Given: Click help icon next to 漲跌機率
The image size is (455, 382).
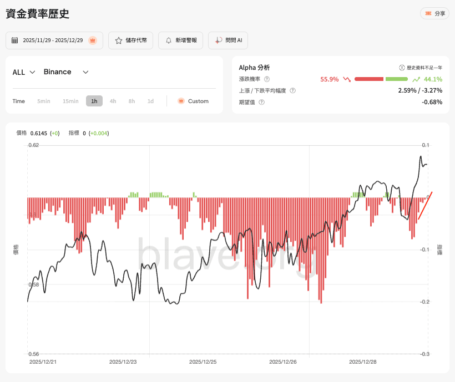Looking at the screenshot, I should (x=267, y=79).
